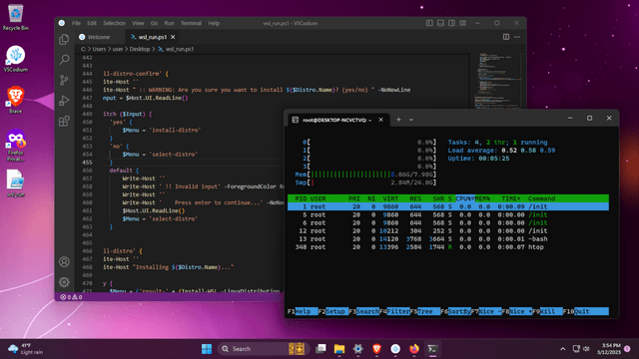
Task: Select the wsl_run.ps1 tab
Action: coord(152,37)
